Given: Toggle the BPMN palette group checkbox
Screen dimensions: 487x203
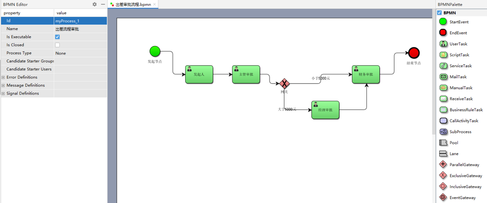Looking at the screenshot, I should (x=439, y=13).
